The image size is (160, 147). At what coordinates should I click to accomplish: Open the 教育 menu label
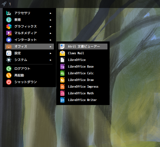pyautogui.click(x=18, y=20)
